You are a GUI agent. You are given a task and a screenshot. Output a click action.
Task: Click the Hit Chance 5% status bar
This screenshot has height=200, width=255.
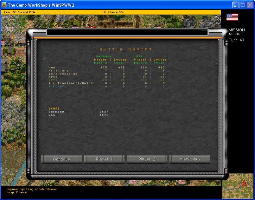[x=113, y=12]
